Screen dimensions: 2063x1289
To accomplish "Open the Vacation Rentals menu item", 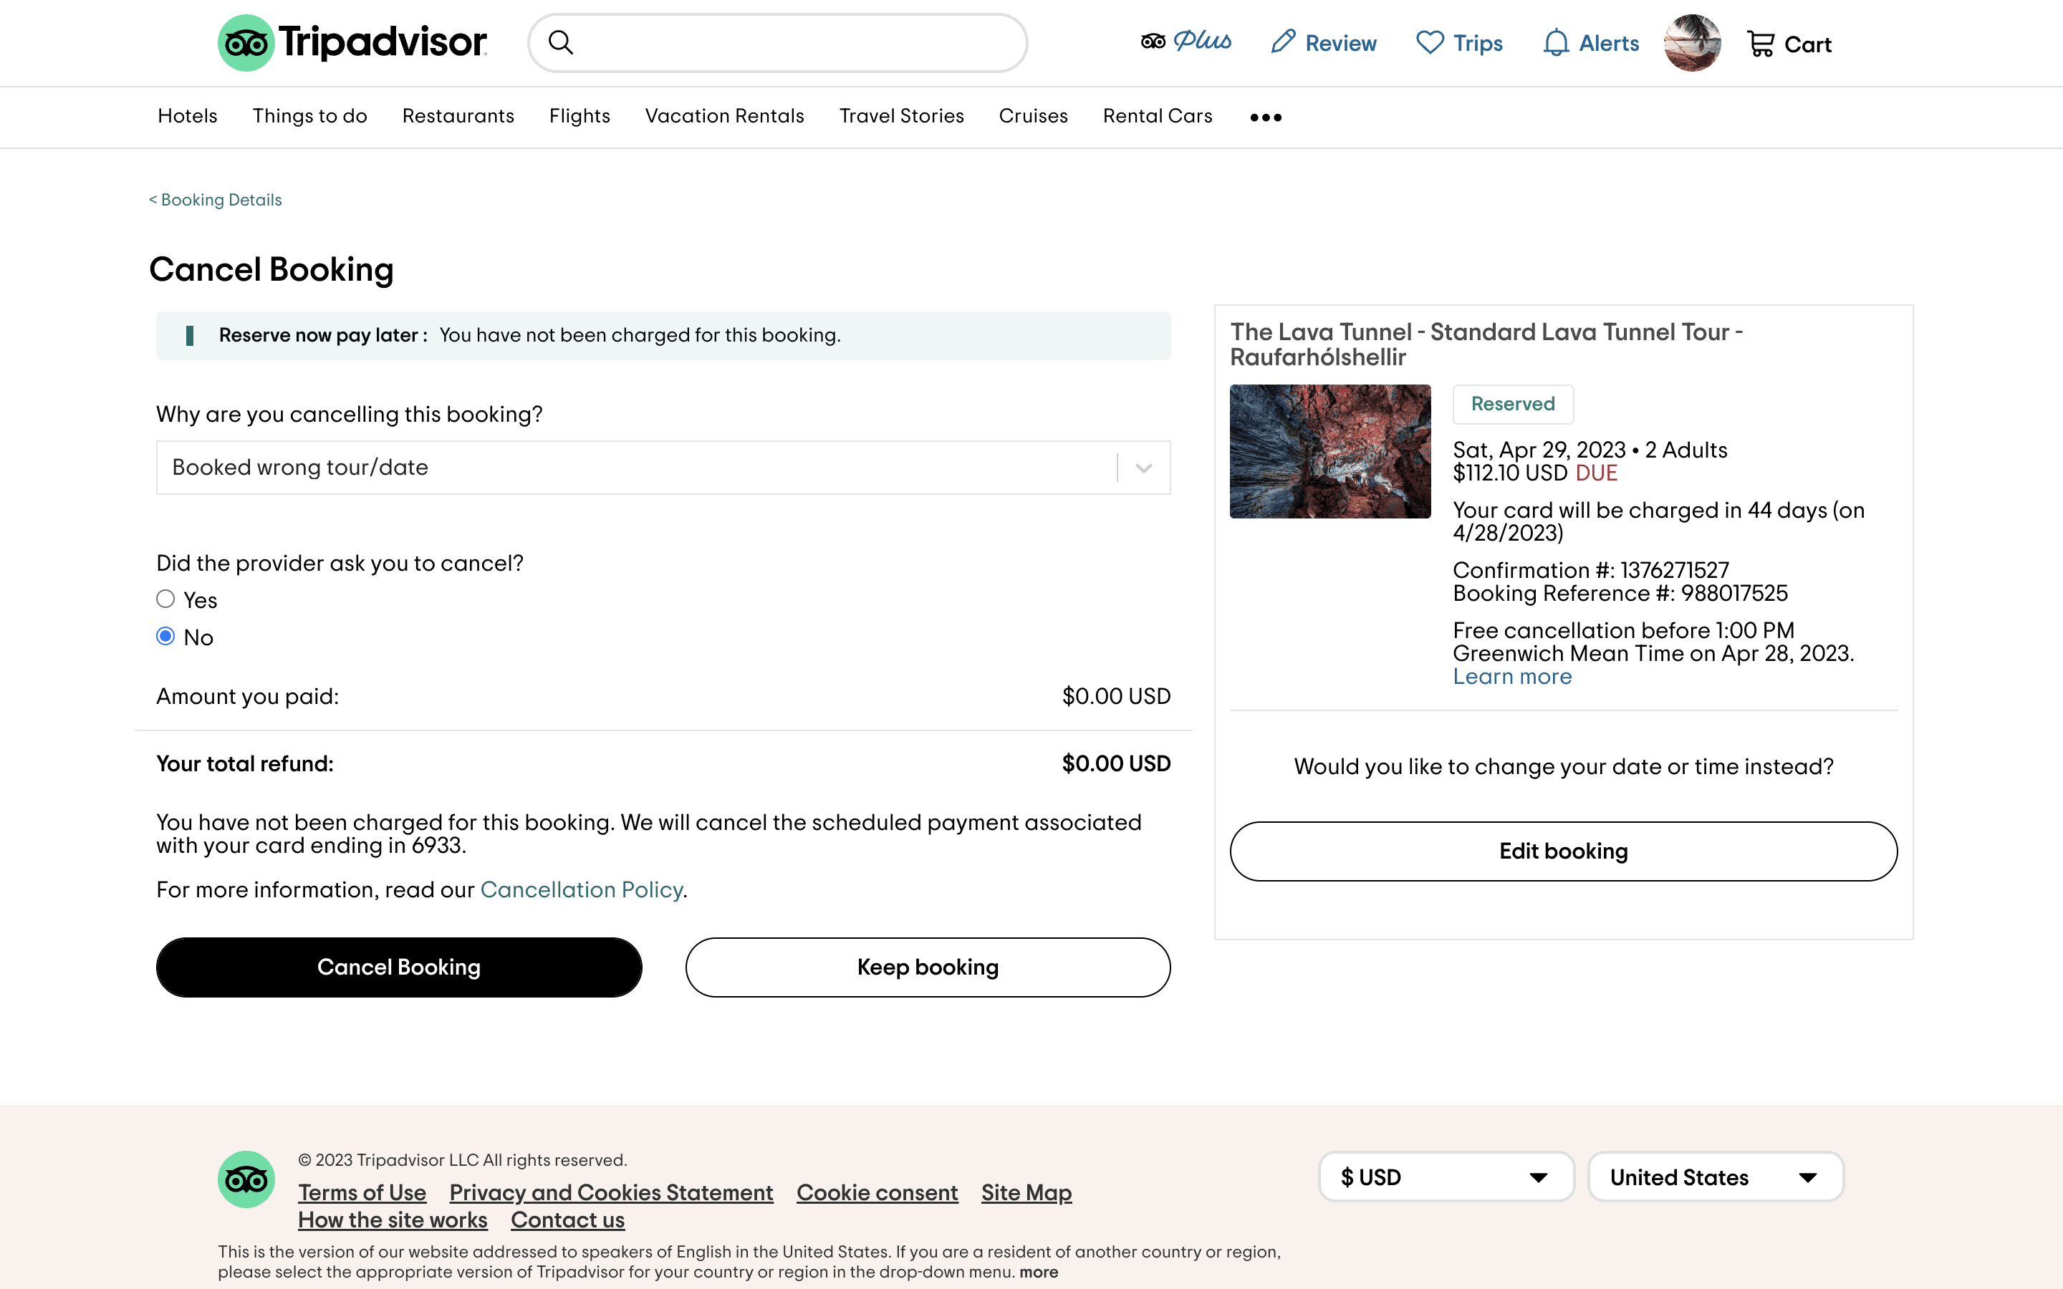I will [x=725, y=116].
